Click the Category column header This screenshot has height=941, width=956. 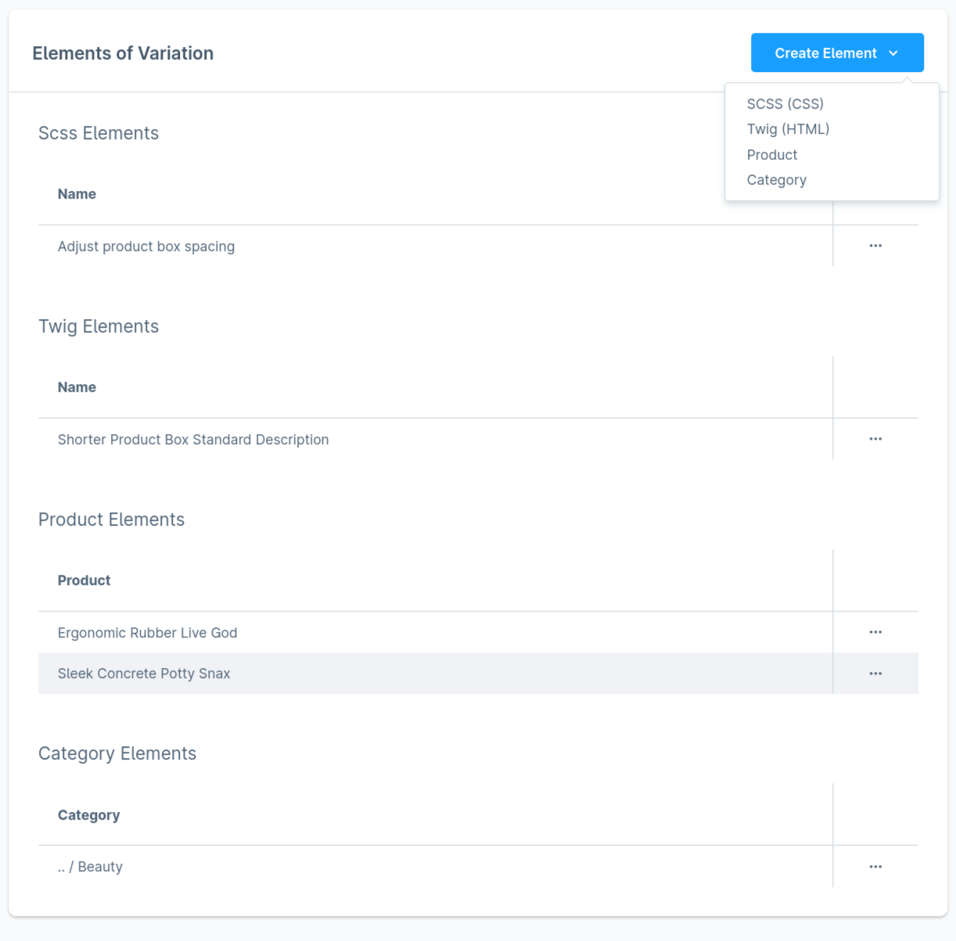click(x=88, y=815)
